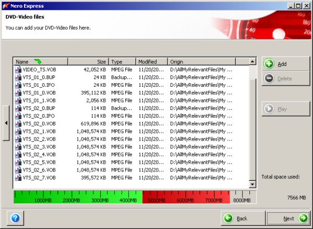313x229 pixels.
Task: Click file icon of VTS_02_3.VOB
Action: coord(18,147)
